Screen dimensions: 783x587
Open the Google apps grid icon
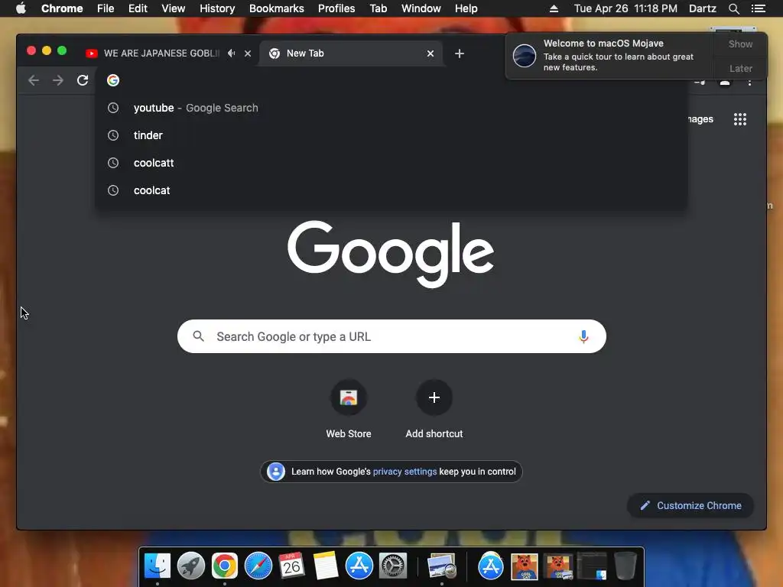(739, 119)
